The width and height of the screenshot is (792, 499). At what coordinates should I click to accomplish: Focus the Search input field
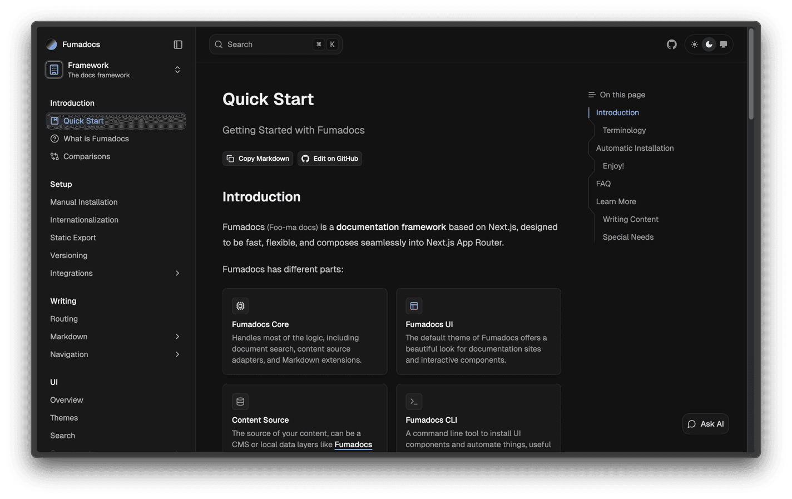click(267, 45)
